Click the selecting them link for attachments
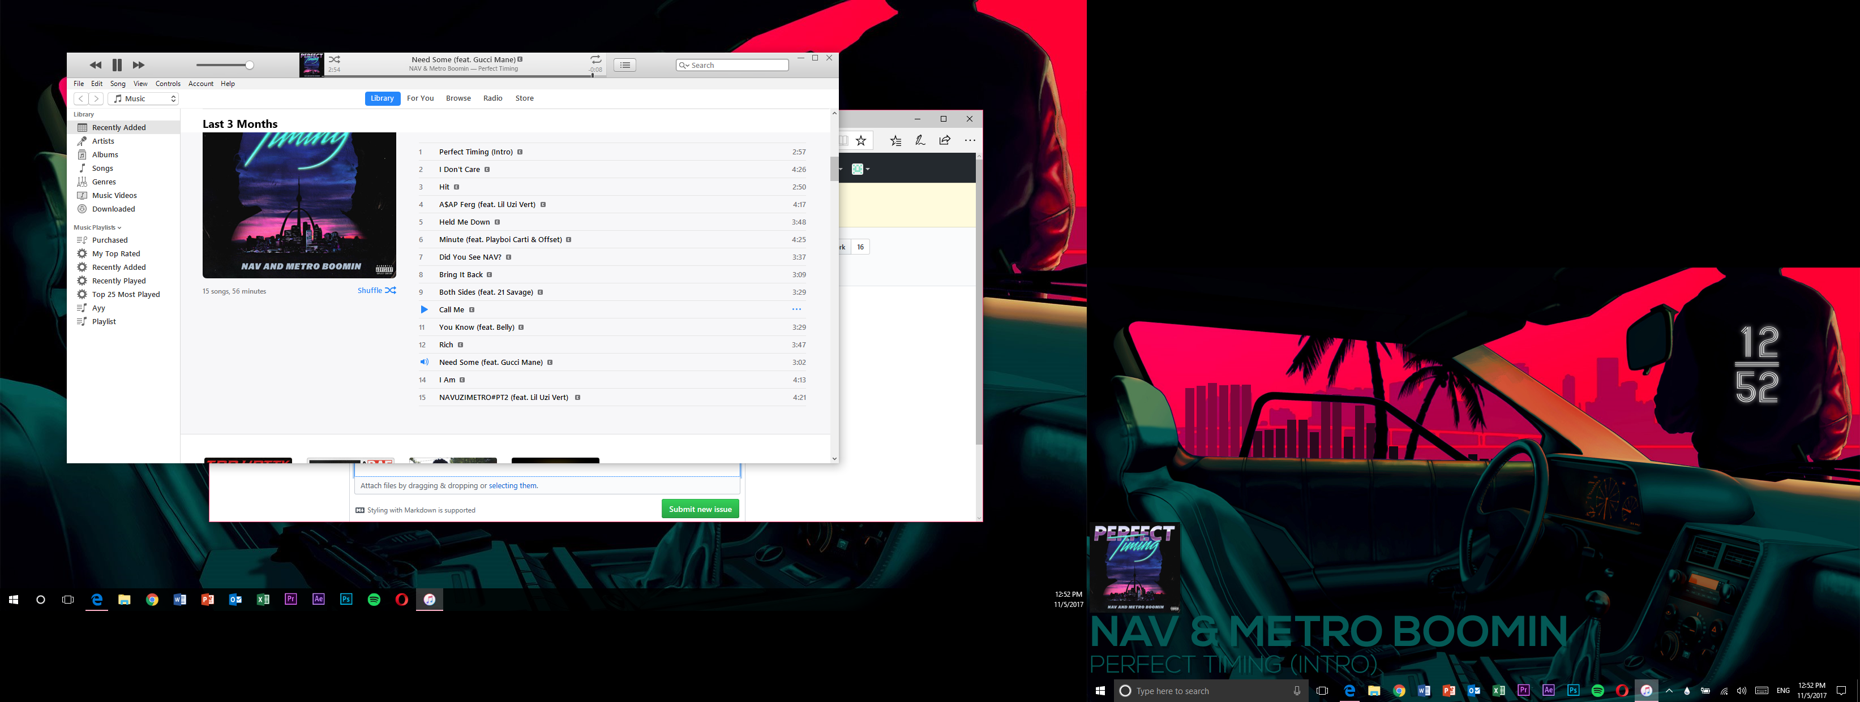This screenshot has height=702, width=1860. coord(513,485)
